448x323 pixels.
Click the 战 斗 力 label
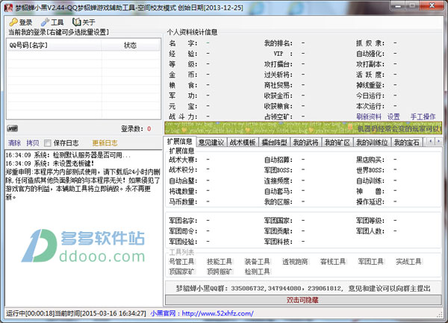pos(183,116)
